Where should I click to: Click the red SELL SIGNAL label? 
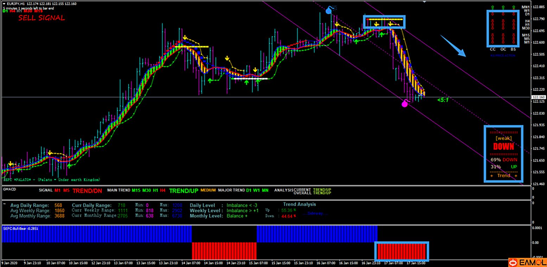tap(42, 18)
